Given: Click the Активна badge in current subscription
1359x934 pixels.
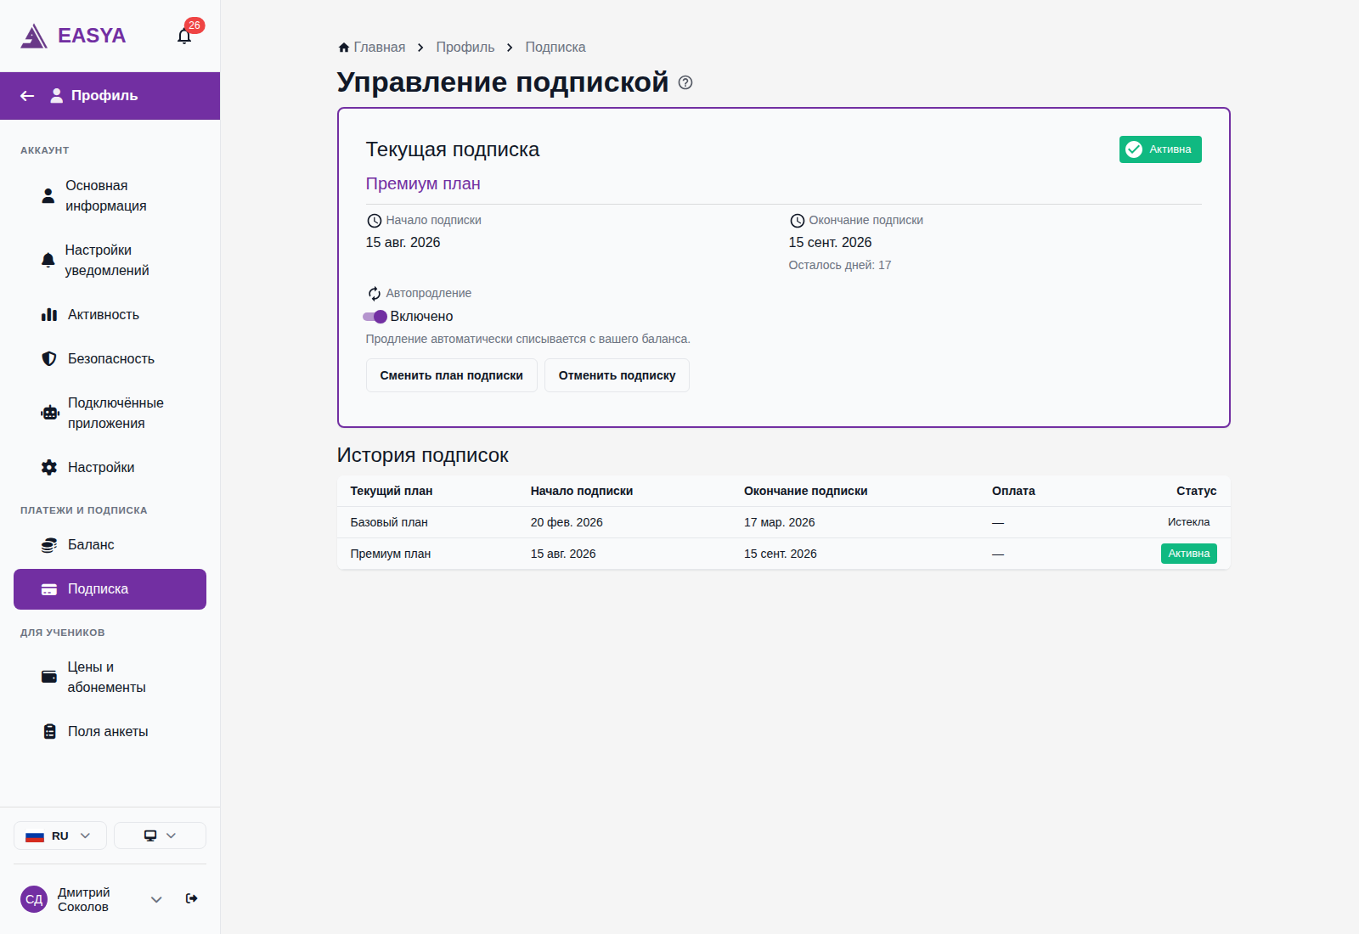Looking at the screenshot, I should 1160,149.
